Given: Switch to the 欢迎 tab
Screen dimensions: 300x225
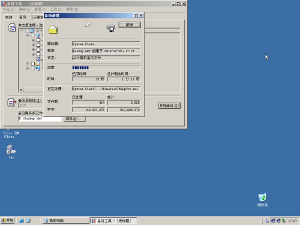Looking at the screenshot, I should (x=9, y=17).
